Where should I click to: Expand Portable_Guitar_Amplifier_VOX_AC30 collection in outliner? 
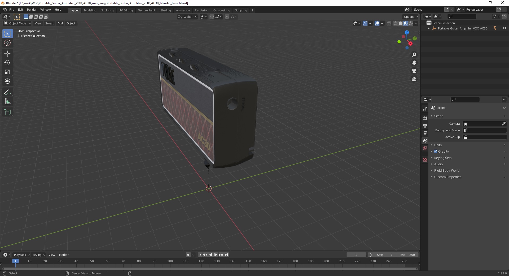click(429, 28)
